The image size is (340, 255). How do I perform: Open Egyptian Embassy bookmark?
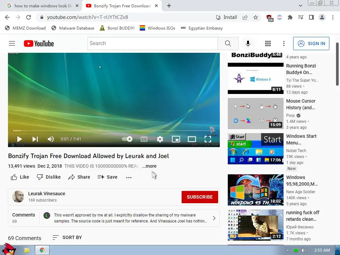pos(202,28)
